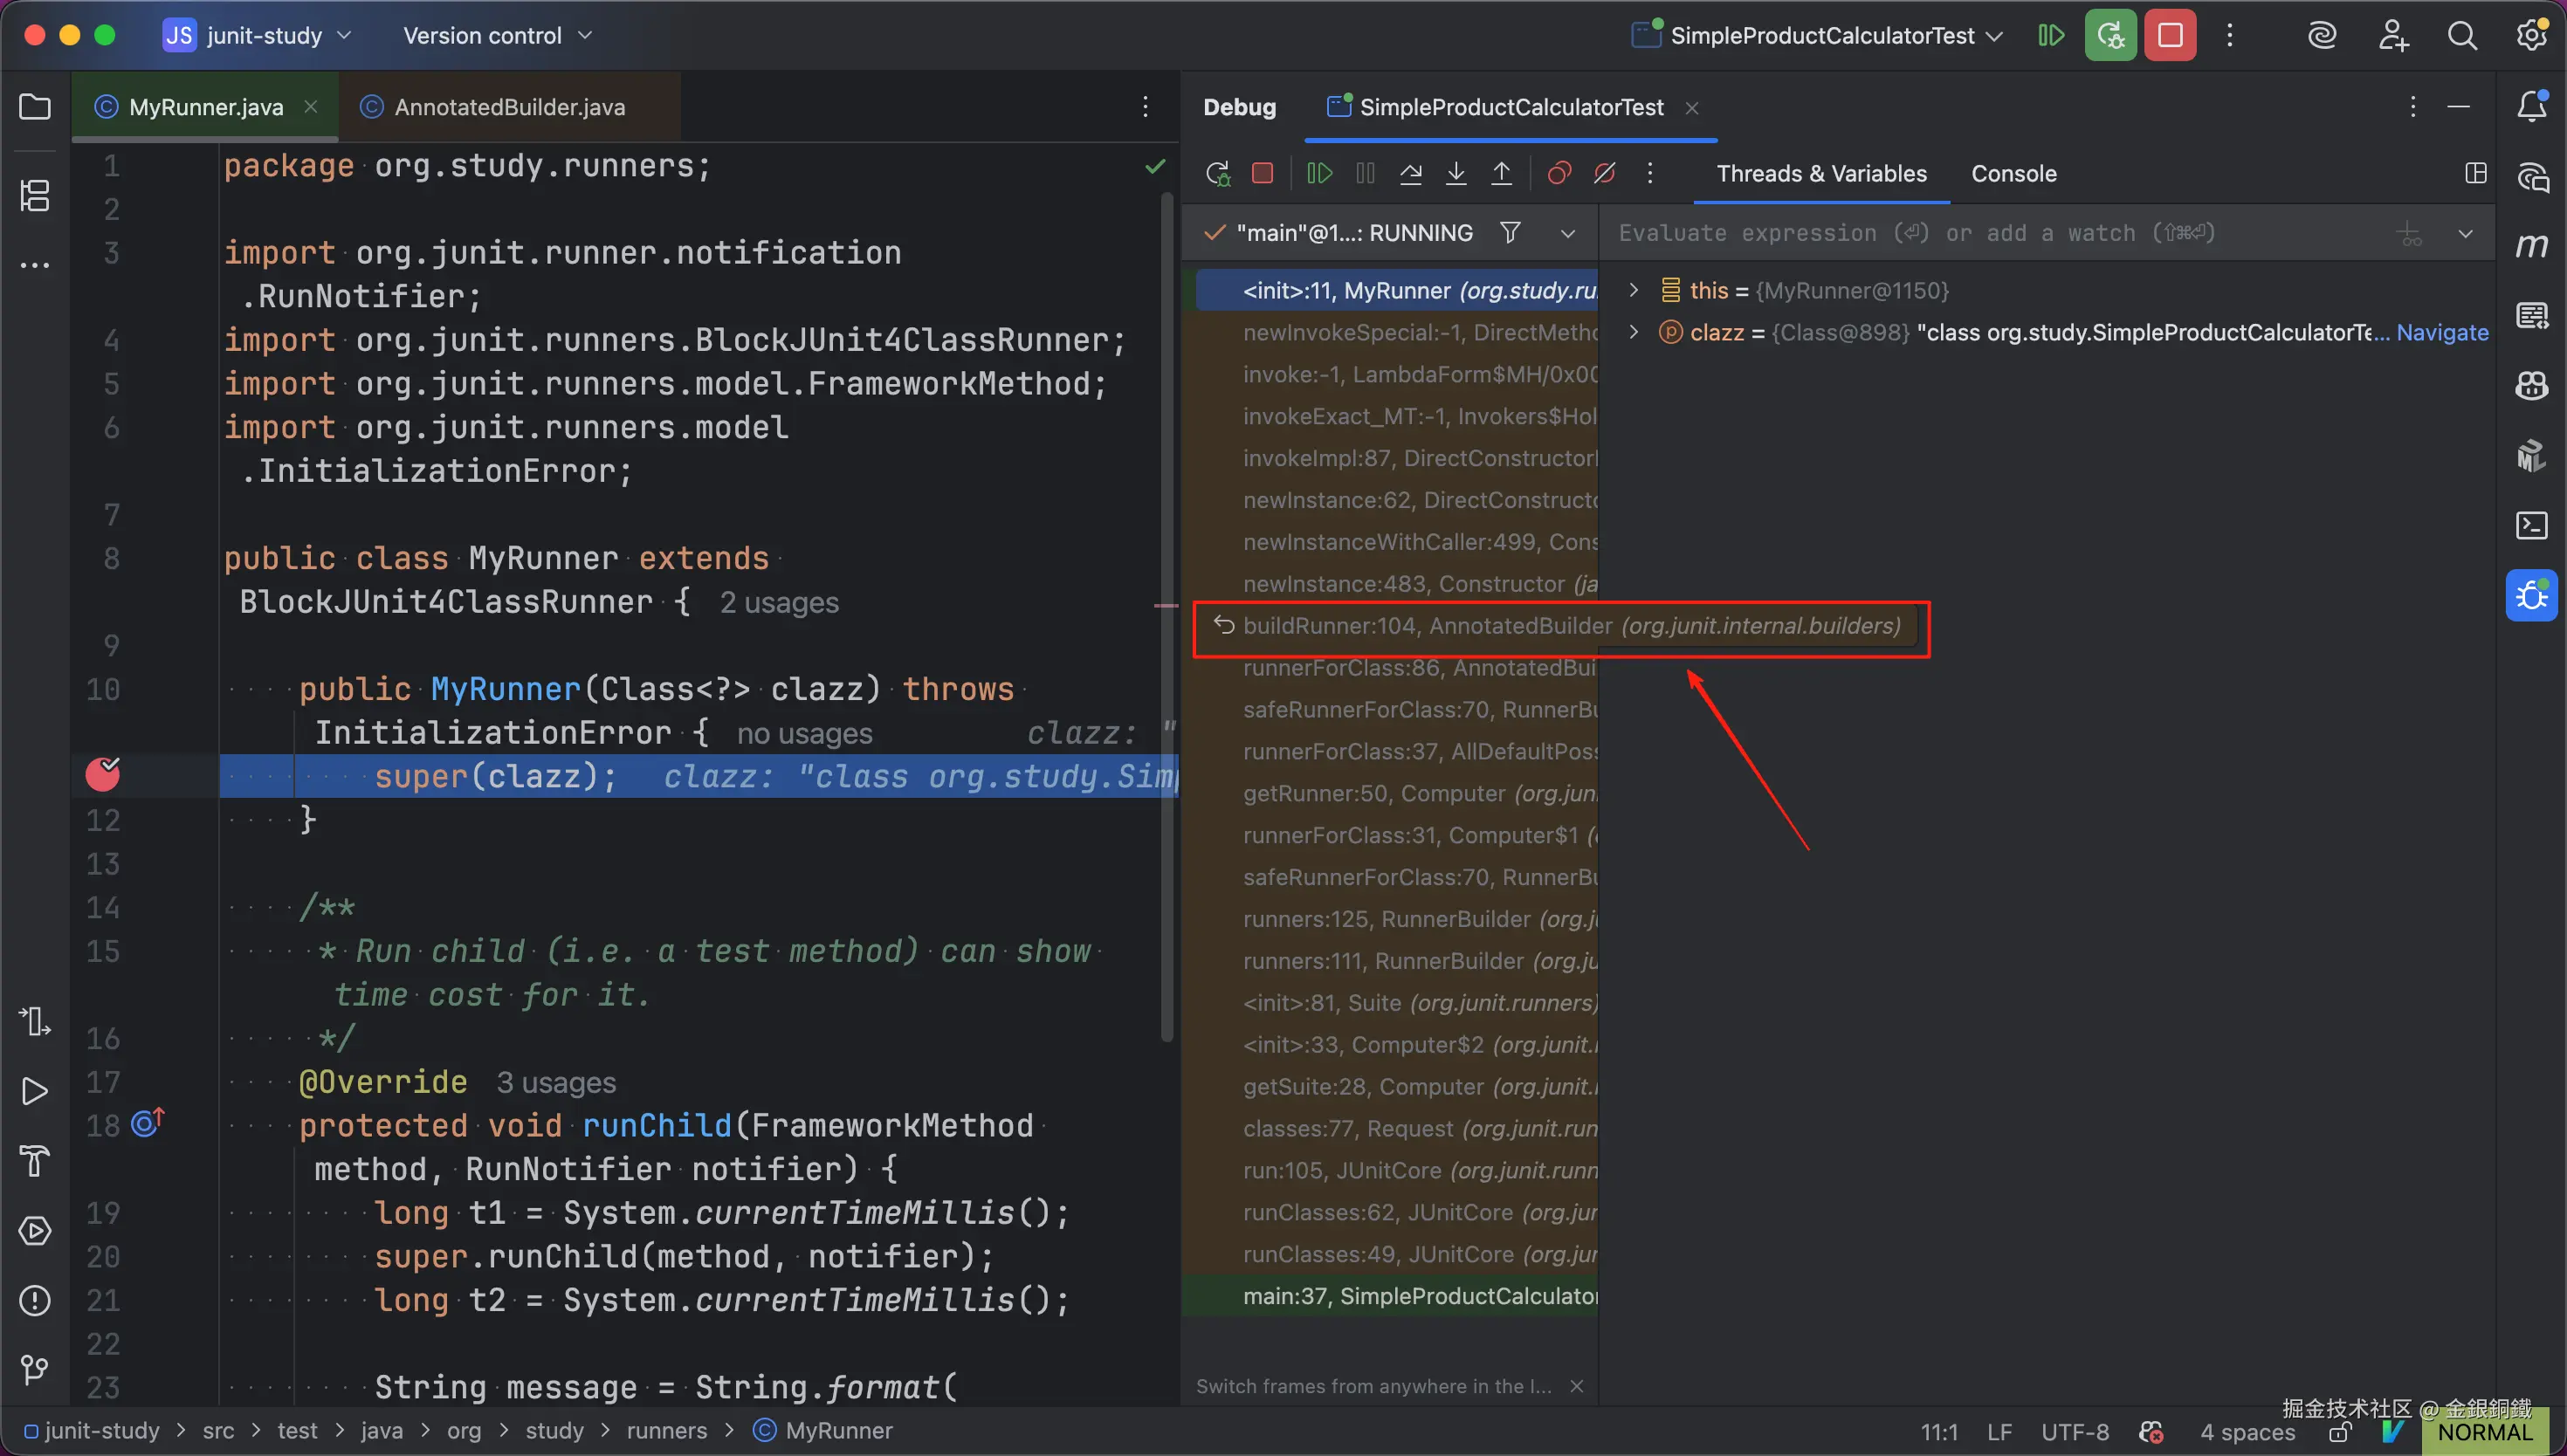Open the evaluate expression history dropdown
Image resolution: width=2567 pixels, height=1456 pixels.
click(x=2465, y=234)
